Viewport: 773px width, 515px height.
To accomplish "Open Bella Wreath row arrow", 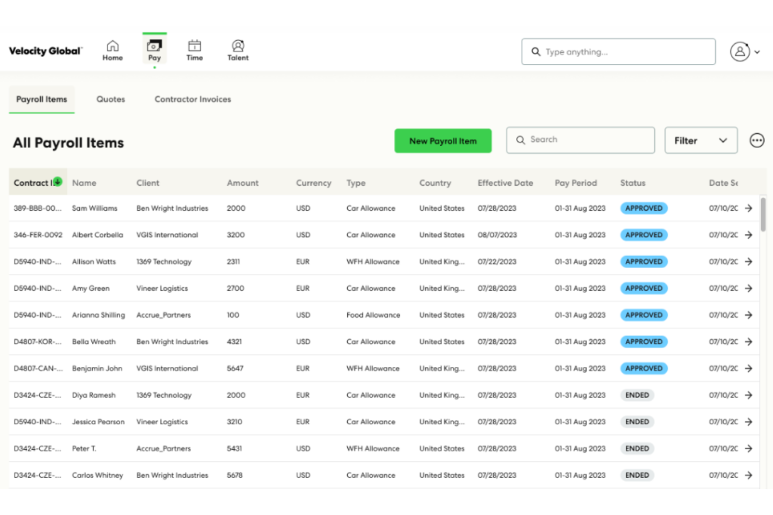I will 748,342.
